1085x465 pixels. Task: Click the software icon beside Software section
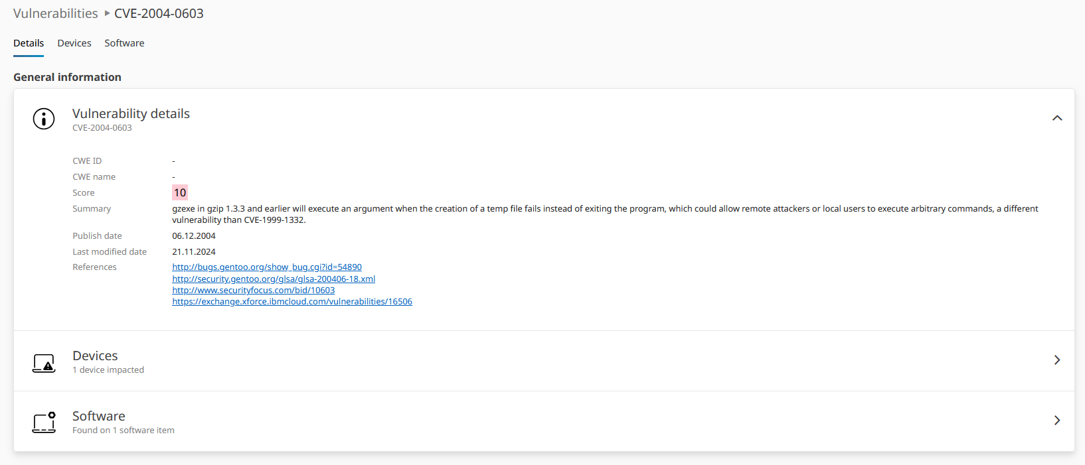[44, 422]
